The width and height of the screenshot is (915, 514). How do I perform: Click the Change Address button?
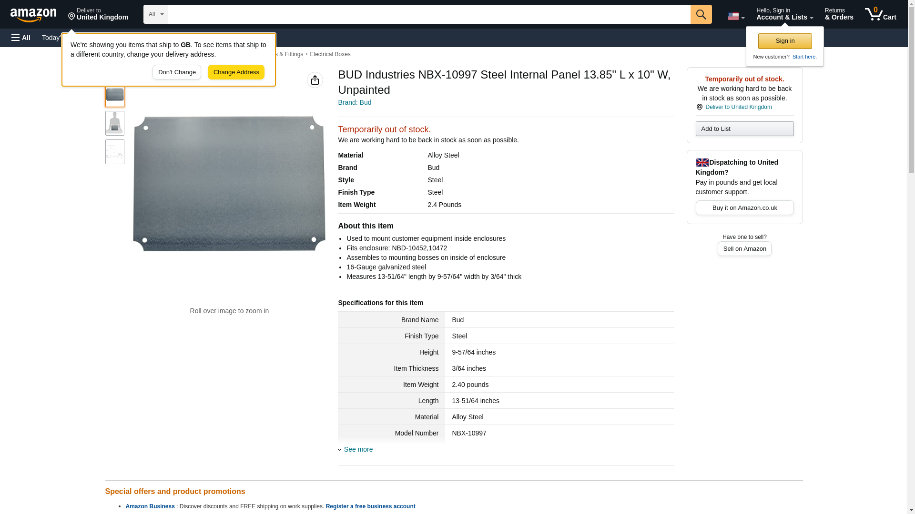(236, 72)
